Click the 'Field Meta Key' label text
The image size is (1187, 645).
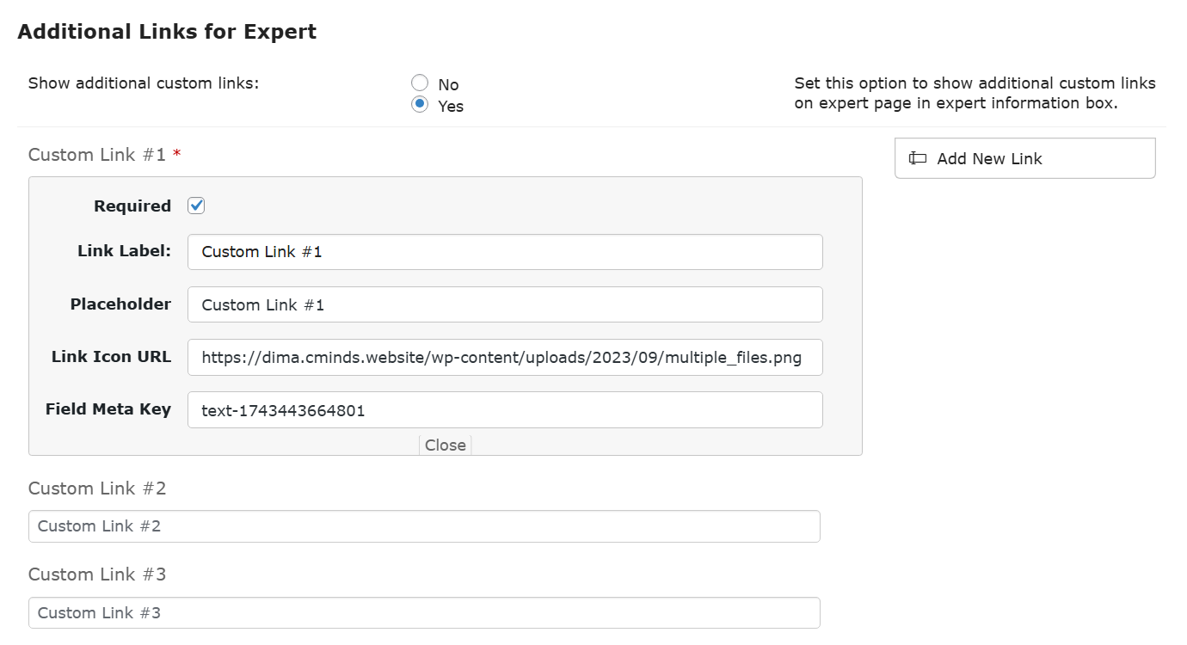[x=108, y=409]
